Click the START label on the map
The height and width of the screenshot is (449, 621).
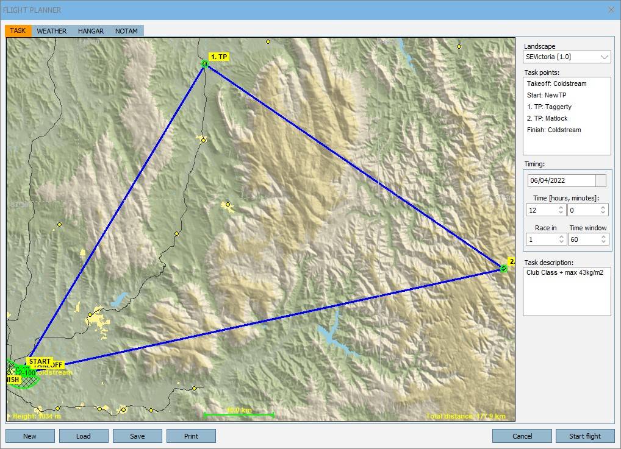(x=39, y=361)
